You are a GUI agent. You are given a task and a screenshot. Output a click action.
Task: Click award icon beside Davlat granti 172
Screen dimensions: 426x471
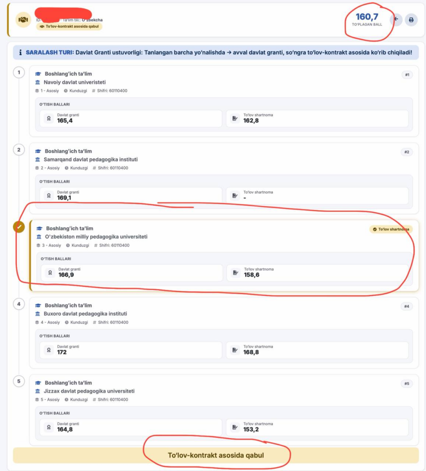point(49,350)
